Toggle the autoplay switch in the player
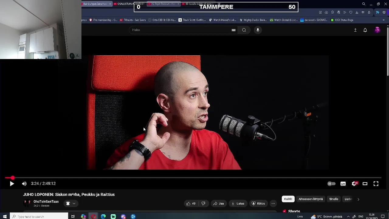 [x=331, y=184]
